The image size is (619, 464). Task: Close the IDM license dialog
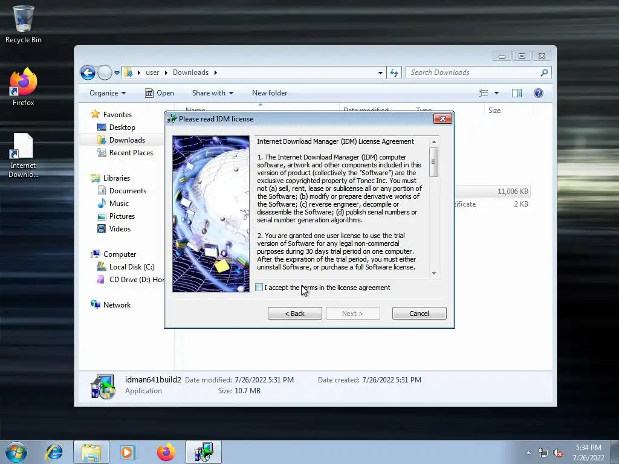coord(442,119)
